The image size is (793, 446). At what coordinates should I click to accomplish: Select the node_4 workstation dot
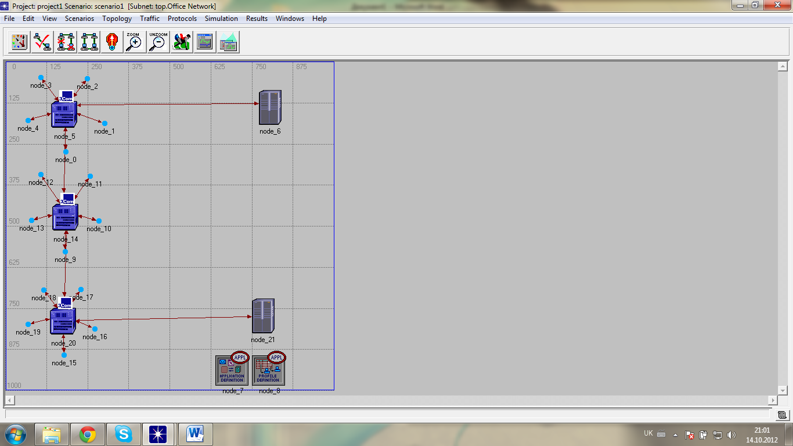click(x=28, y=120)
